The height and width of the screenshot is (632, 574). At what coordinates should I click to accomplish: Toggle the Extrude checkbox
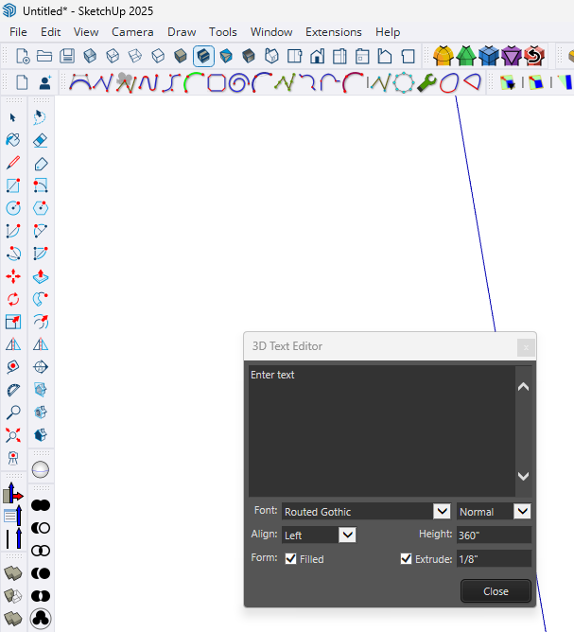406,558
